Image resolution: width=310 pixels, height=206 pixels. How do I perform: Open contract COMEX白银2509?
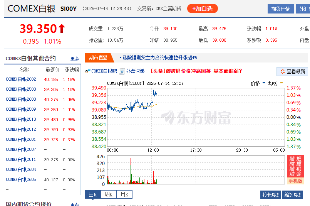pyautogui.click(x=21, y=109)
